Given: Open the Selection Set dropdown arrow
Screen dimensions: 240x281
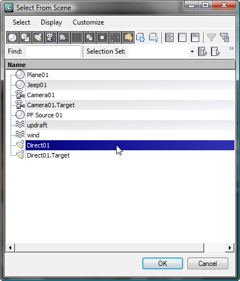Looking at the screenshot, I should point(192,51).
